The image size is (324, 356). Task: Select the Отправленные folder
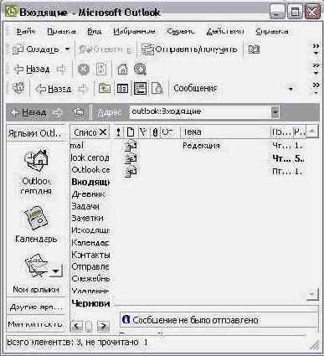click(90, 266)
